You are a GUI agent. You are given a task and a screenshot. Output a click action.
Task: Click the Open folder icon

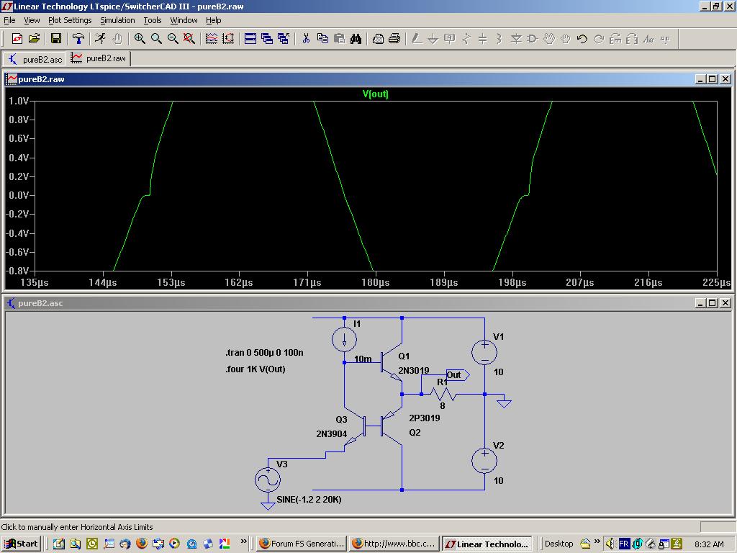[34, 39]
